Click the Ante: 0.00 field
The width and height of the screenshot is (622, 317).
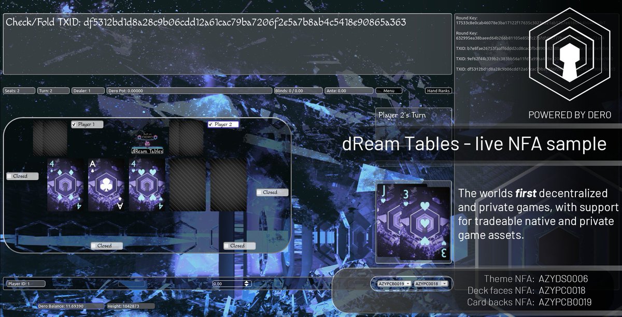(349, 91)
